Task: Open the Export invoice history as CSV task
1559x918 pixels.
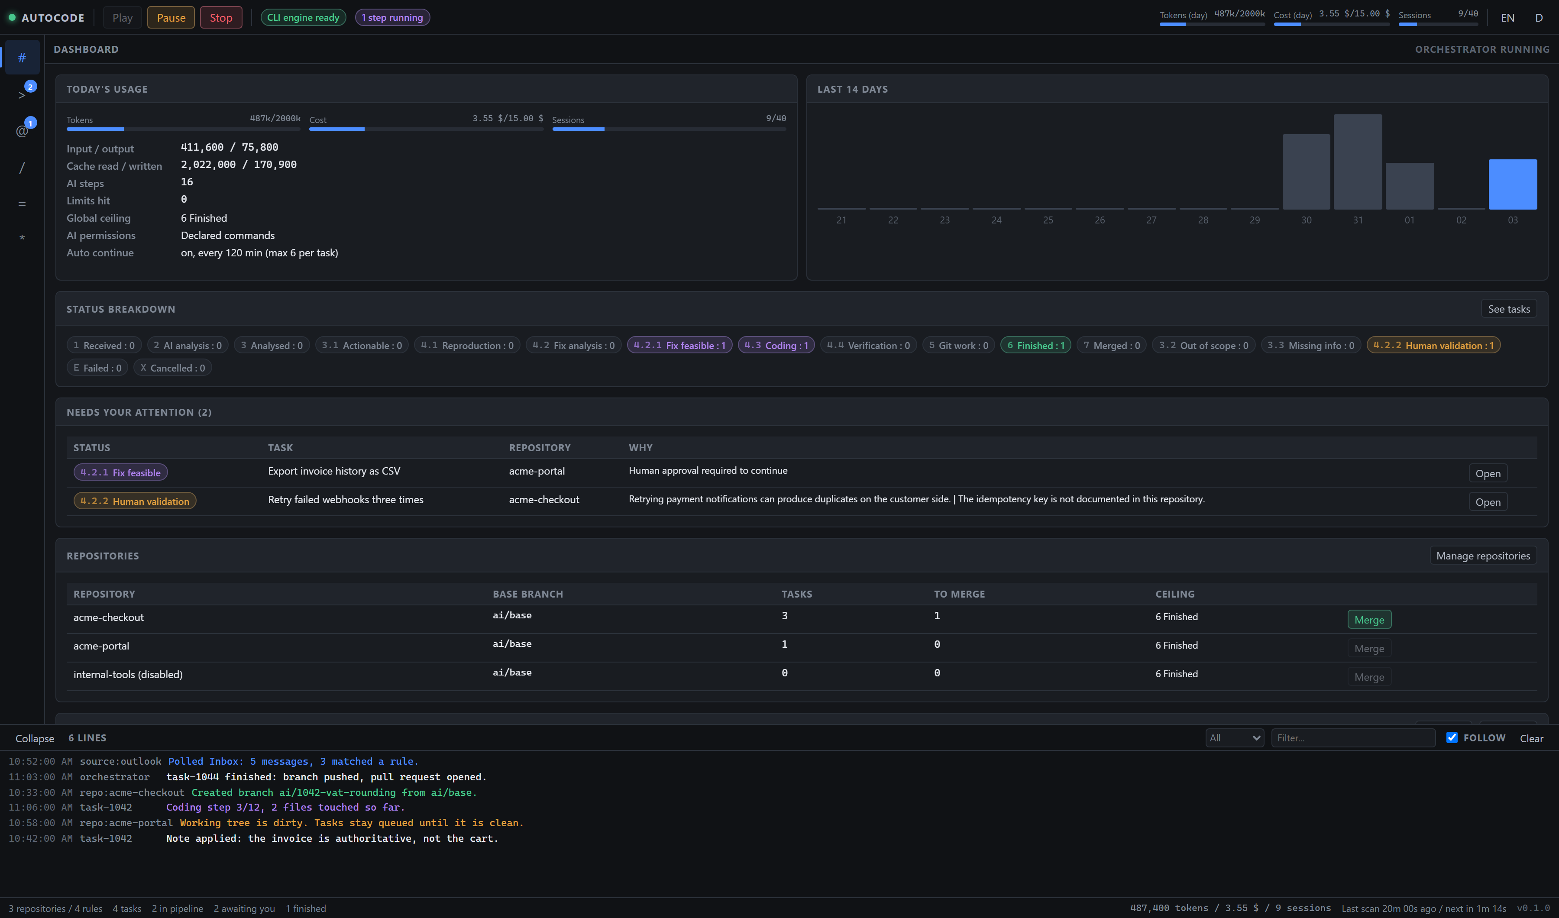Action: [1487, 473]
